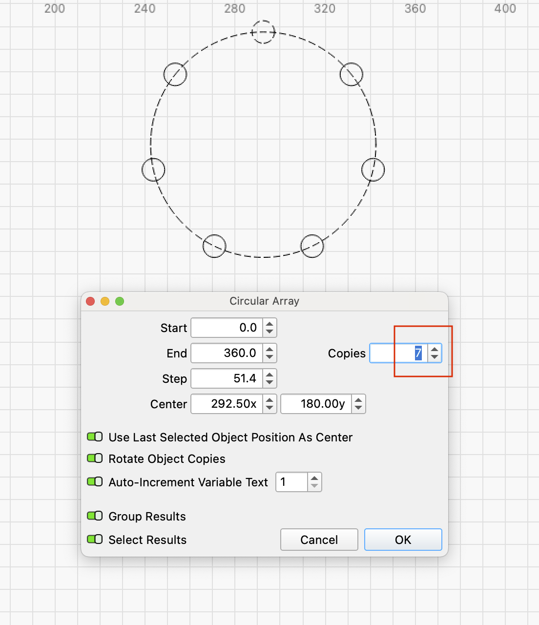Click into the Start angle field
This screenshot has height=625, width=539.
pos(227,328)
